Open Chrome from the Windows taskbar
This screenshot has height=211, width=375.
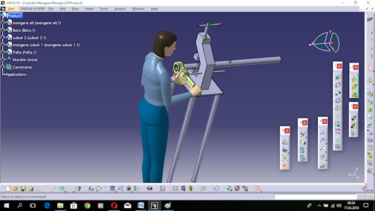[x=87, y=205]
